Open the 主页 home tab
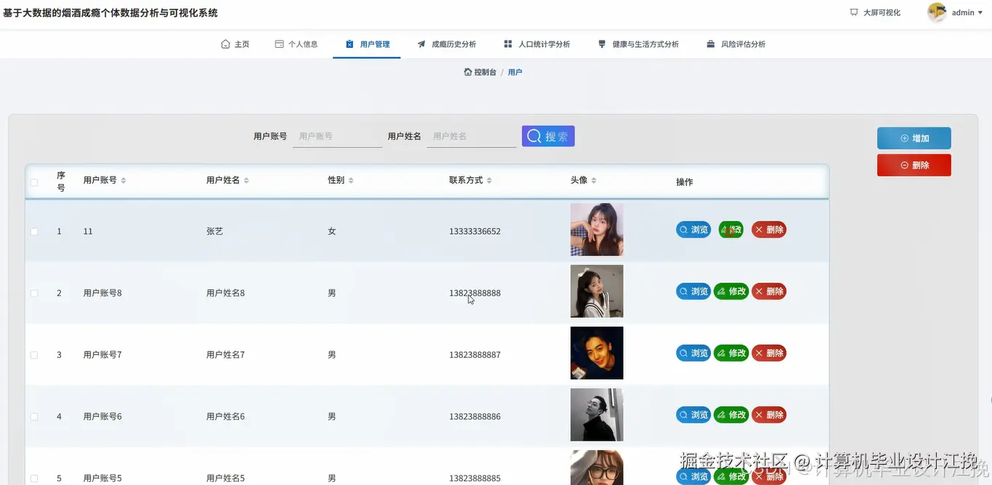992x485 pixels. point(235,44)
